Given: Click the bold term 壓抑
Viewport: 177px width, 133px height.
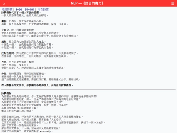Looking at the screenshot, I should point(4,21).
